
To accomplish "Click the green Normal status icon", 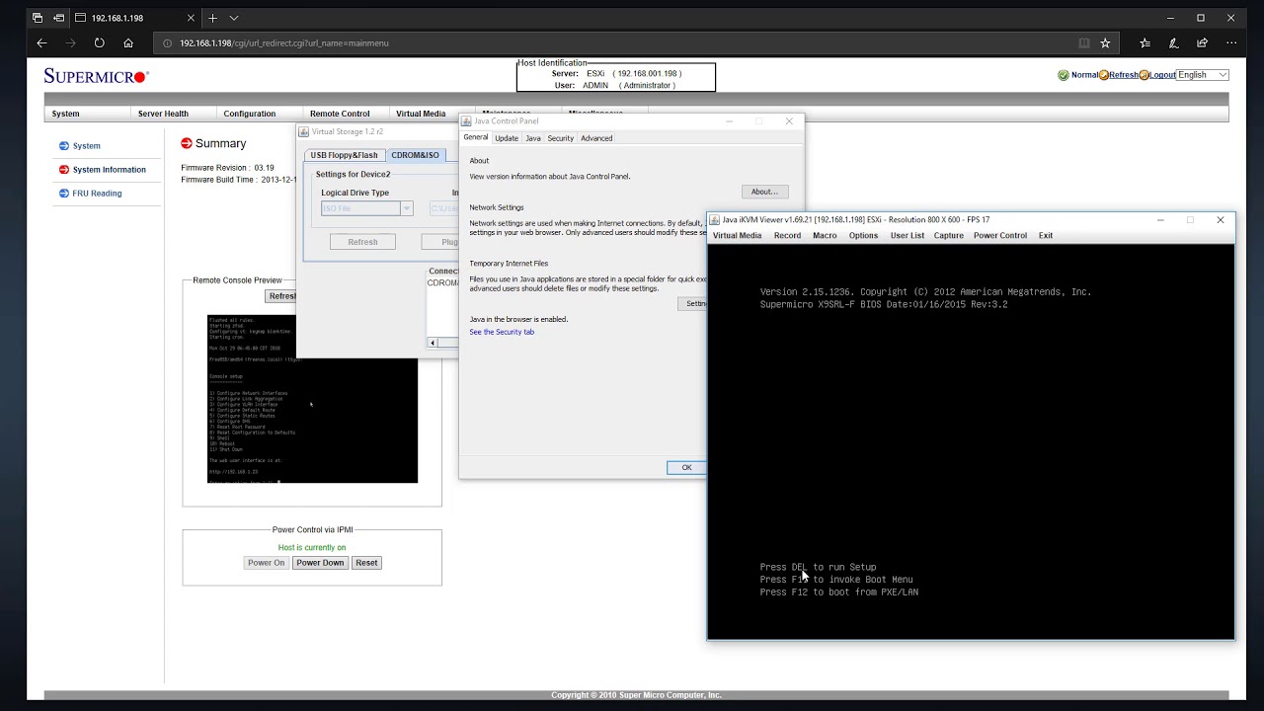I will 1064,75.
